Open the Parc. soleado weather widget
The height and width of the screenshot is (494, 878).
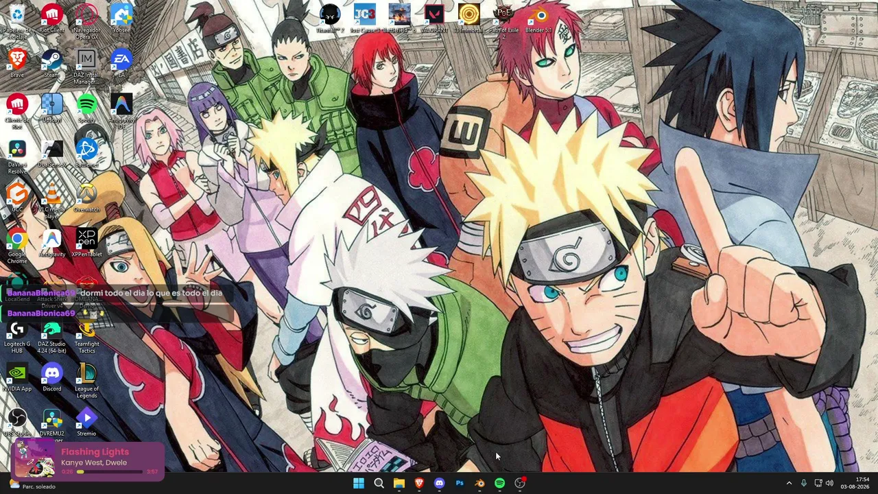pos(31,486)
